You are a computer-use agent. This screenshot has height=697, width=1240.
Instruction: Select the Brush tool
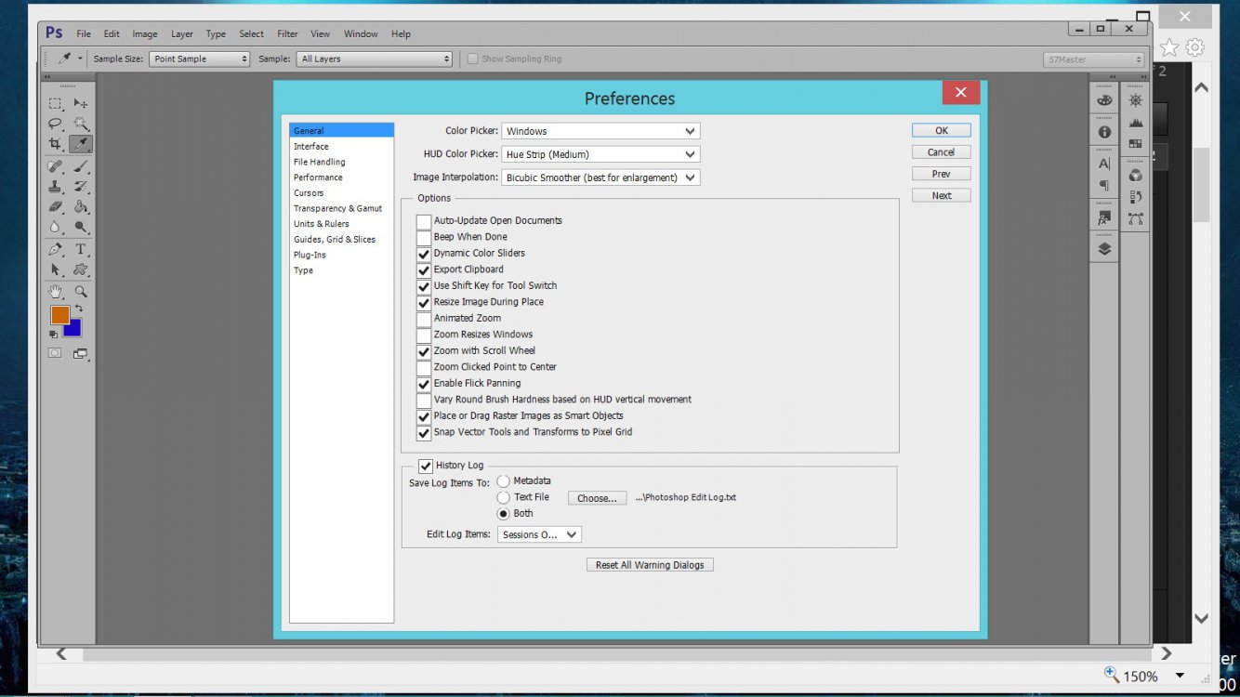click(x=81, y=167)
